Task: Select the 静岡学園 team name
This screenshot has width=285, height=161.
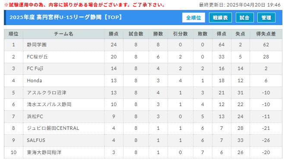Action: coord(37,45)
